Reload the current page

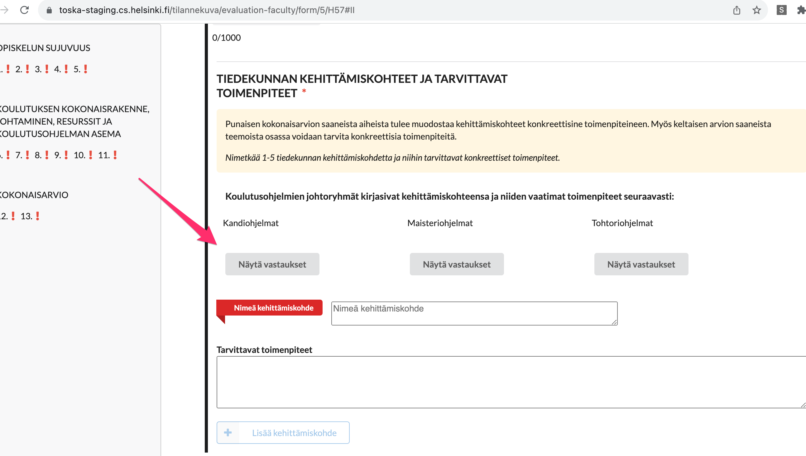(x=25, y=10)
